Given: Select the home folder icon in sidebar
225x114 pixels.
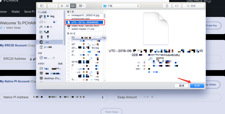Looking at the screenshot, I should 41,47.
